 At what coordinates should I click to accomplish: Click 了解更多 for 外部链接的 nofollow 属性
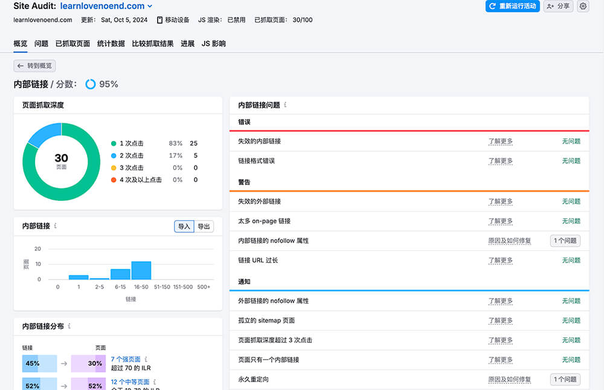click(500, 301)
